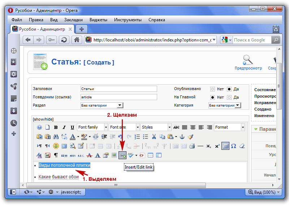Click the scissors cut icon
Screen dimensions: 289x206
pos(154,137)
